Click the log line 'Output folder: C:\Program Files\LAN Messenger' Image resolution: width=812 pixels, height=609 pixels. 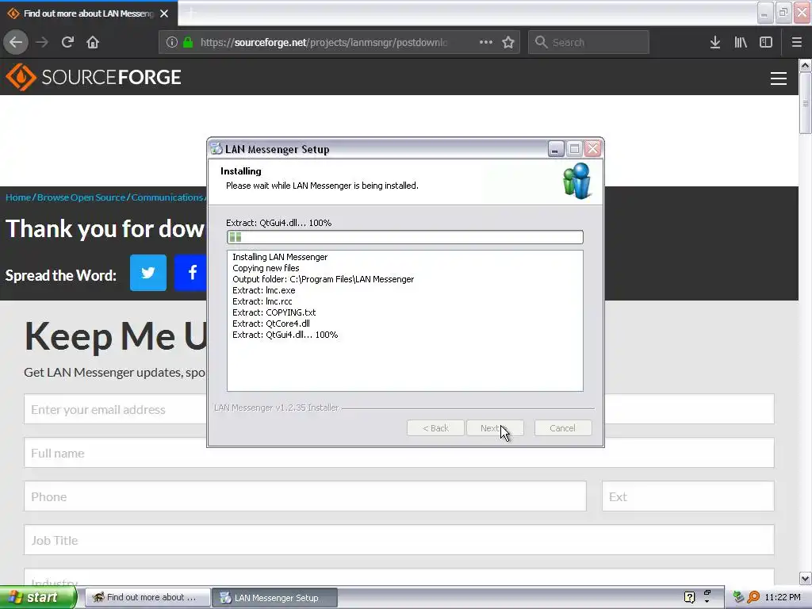[x=324, y=279]
